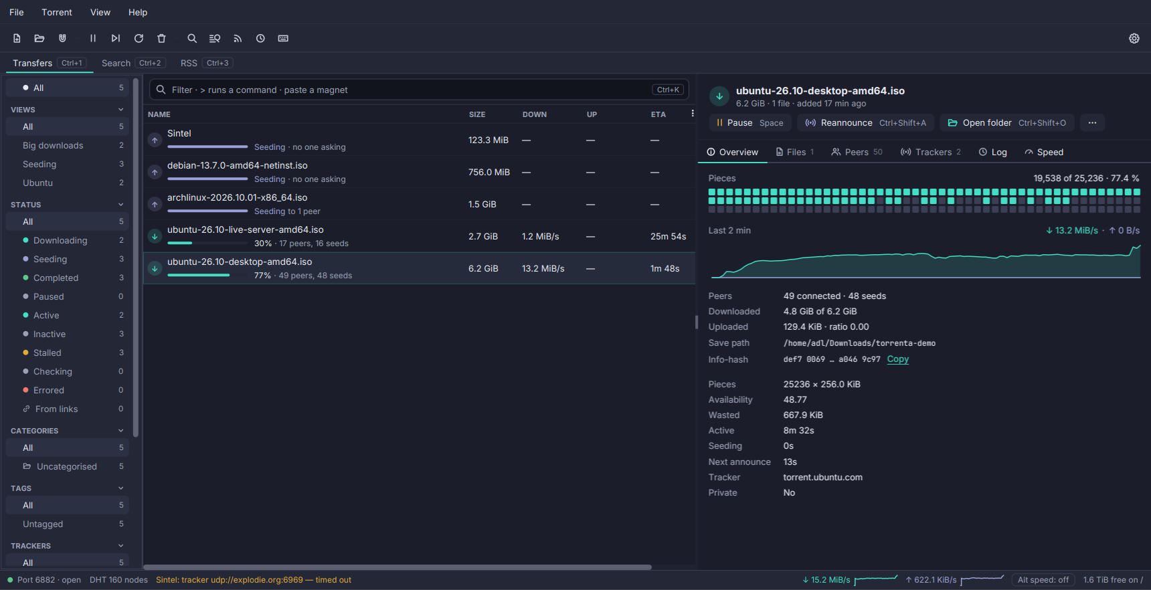Viewport: 1151px width, 590px height.
Task: Click the Reannounce button
Action: pos(866,122)
